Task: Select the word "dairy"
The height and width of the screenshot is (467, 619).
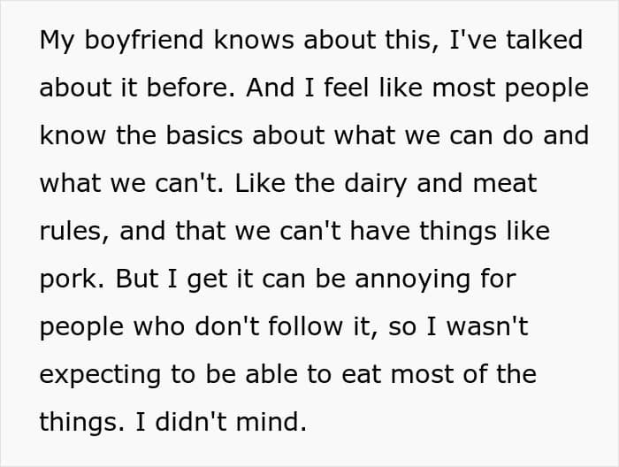Action: (376, 184)
